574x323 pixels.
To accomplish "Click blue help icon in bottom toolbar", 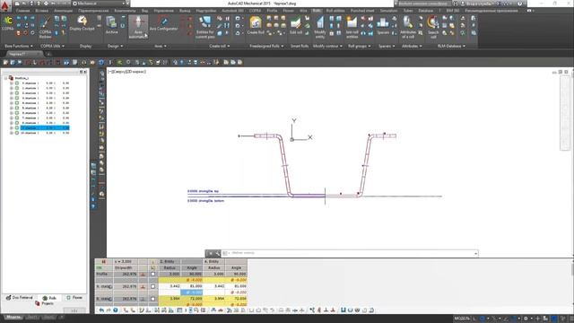I will tap(116, 310).
